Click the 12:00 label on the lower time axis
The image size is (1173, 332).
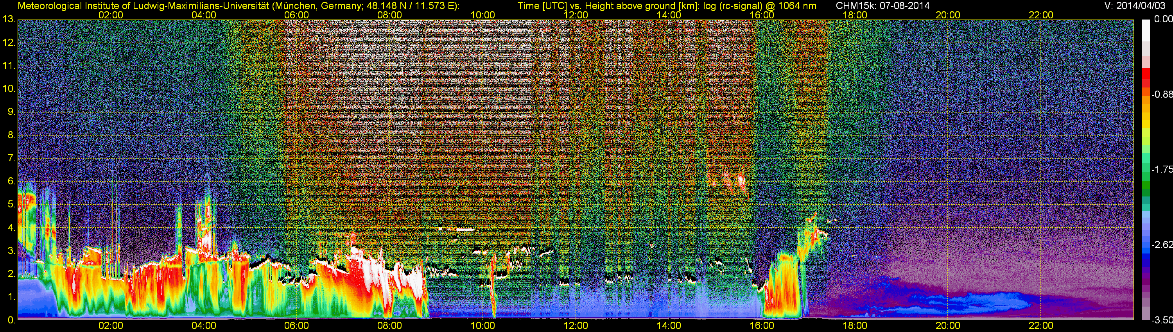(576, 326)
